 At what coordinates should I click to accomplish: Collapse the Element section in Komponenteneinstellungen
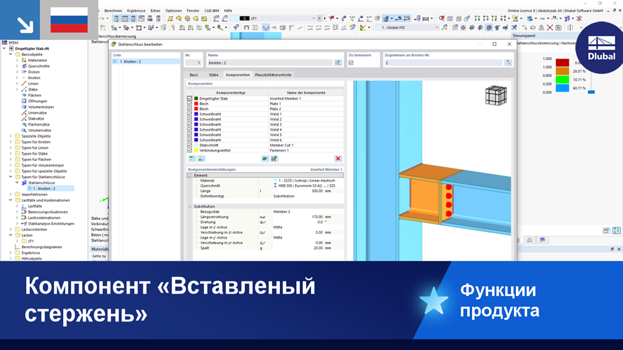pyautogui.click(x=190, y=176)
